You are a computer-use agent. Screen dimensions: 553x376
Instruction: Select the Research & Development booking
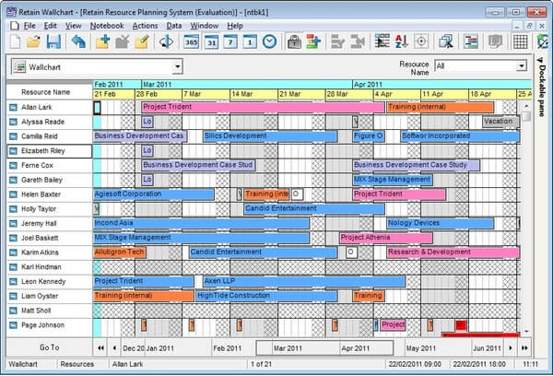[453, 253]
